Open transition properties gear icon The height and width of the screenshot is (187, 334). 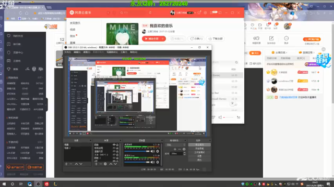(184, 149)
